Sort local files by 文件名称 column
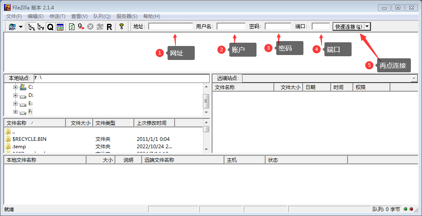The height and width of the screenshot is (216, 422). pos(35,123)
